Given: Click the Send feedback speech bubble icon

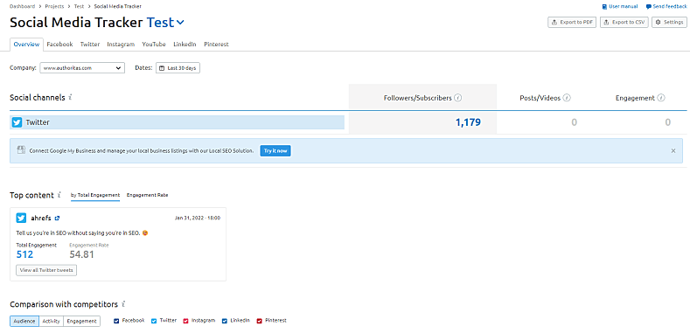Looking at the screenshot, I should tap(648, 7).
